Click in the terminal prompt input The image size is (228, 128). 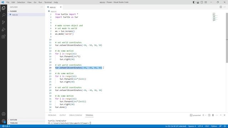tap(90, 123)
